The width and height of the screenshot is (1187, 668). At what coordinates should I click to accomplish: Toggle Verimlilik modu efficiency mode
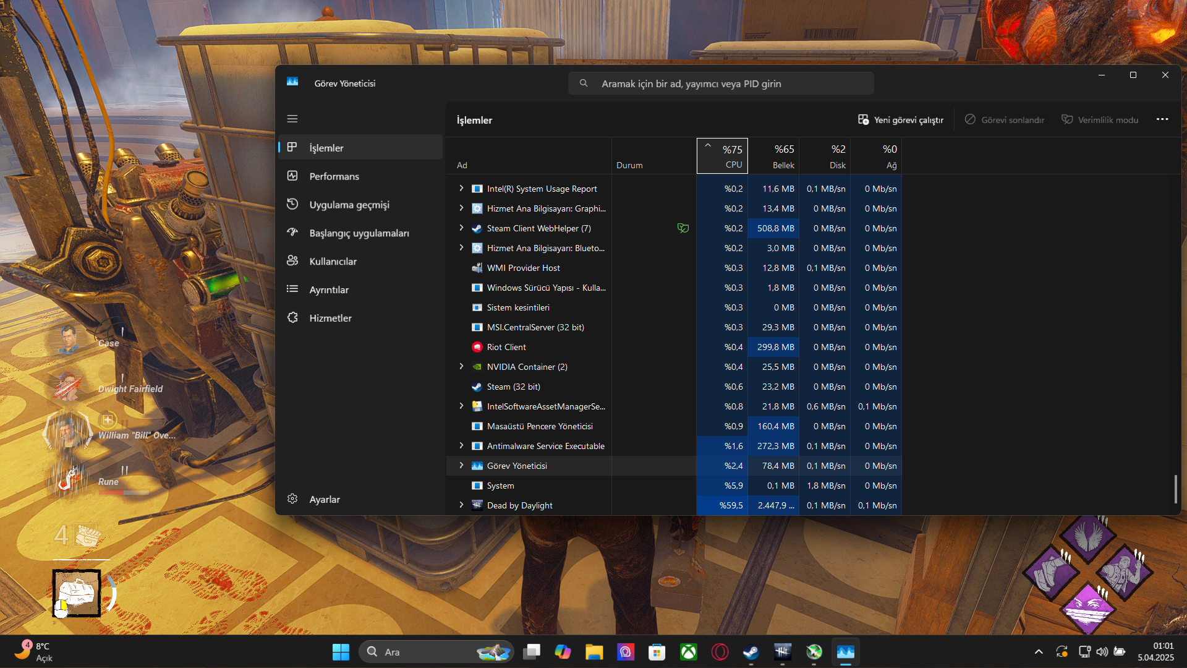point(1100,120)
